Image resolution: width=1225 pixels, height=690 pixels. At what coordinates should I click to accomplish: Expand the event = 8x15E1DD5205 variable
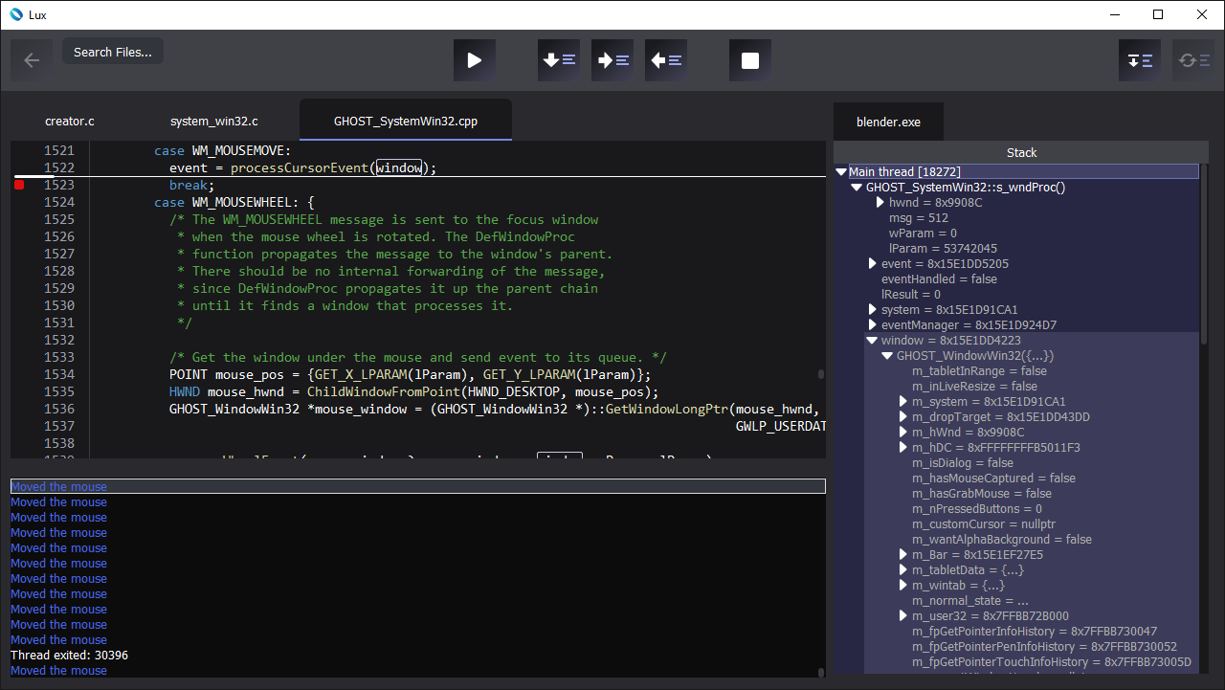872,264
